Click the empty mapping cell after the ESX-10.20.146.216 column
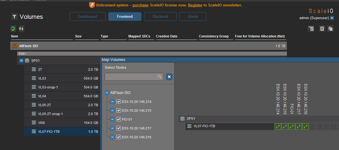The height and width of the screenshot is (150, 339). [313, 127]
